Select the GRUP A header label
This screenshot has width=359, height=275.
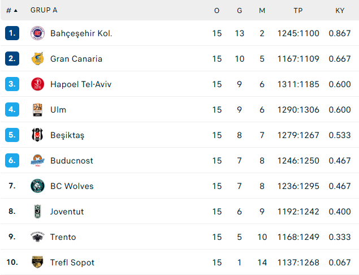coord(44,10)
